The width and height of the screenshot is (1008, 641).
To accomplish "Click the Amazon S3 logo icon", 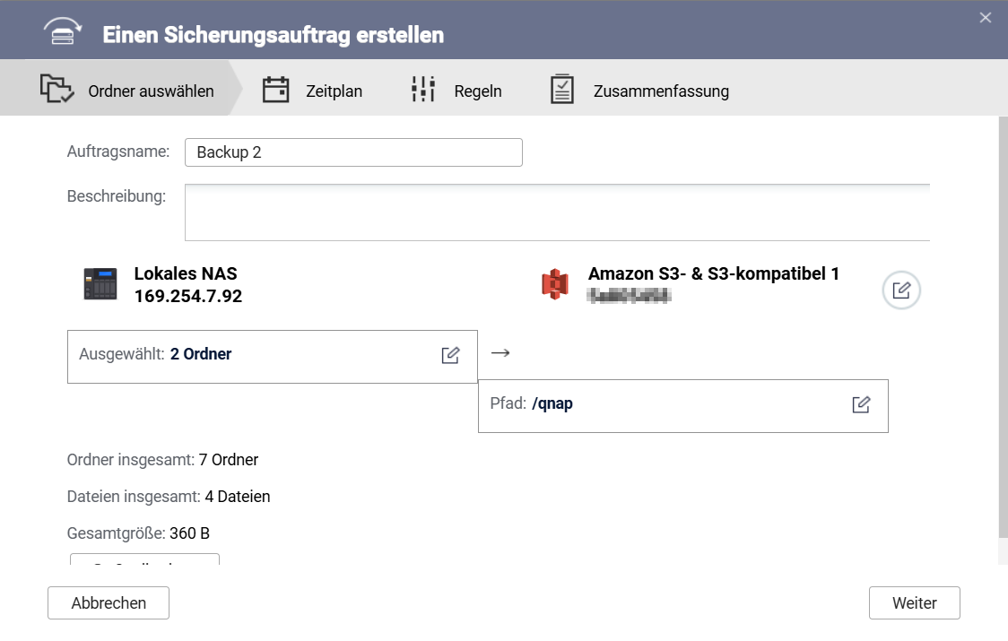I will (x=556, y=284).
